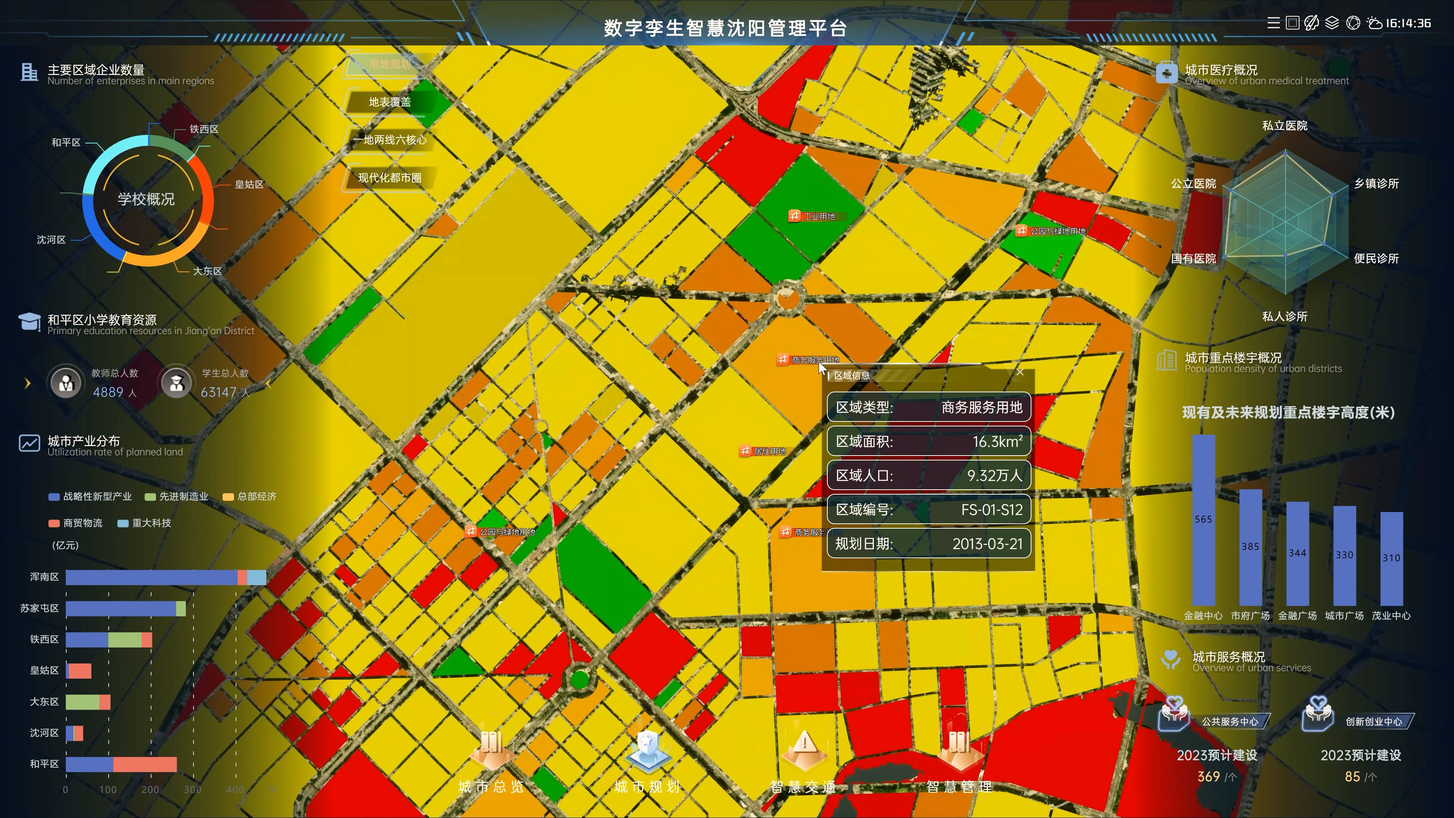Click the globe icon in header

[x=1353, y=23]
